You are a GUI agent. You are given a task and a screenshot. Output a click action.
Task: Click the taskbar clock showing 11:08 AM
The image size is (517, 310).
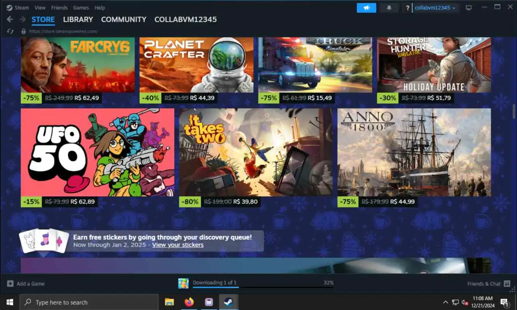pyautogui.click(x=483, y=302)
